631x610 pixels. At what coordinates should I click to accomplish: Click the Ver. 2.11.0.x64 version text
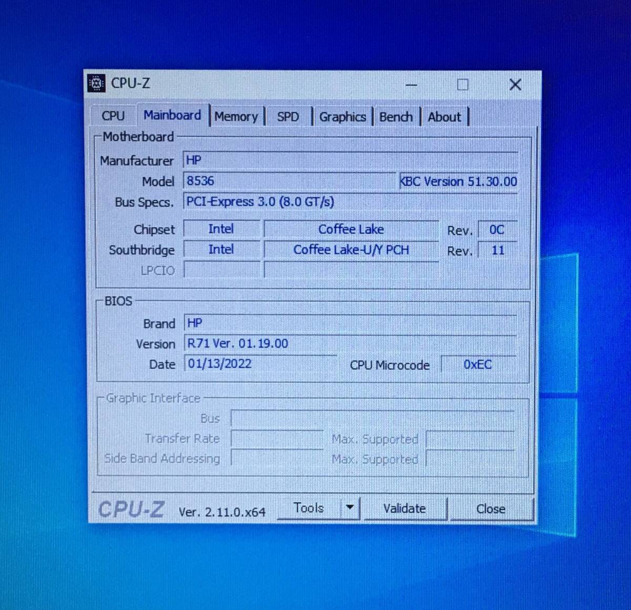click(x=222, y=512)
